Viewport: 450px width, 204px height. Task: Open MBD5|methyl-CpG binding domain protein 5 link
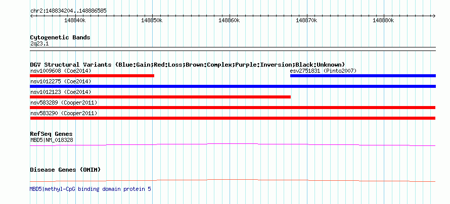[91, 189]
